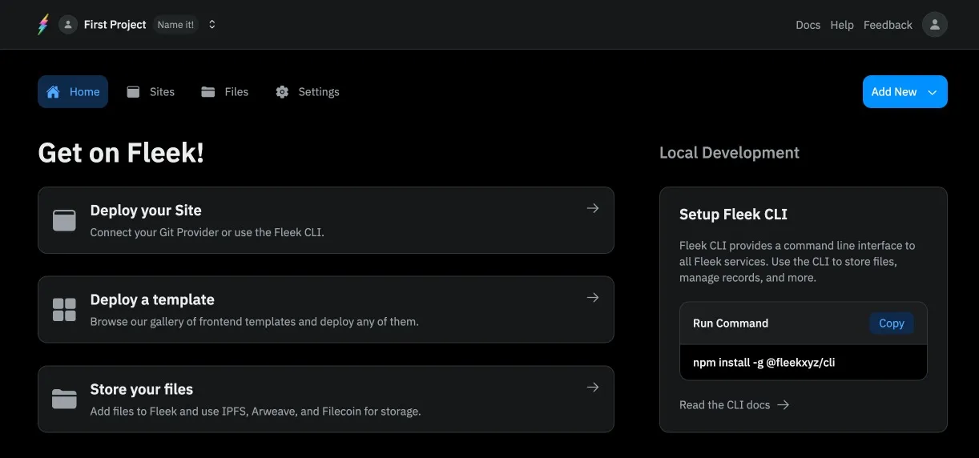Click the folder icon on Store your files
Viewport: 979px width, 458px height.
(x=64, y=399)
